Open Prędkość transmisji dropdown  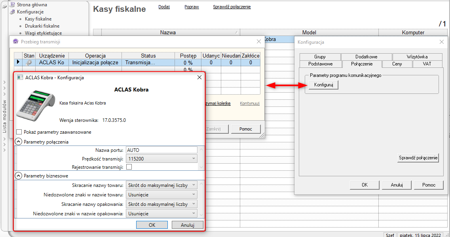161,159
